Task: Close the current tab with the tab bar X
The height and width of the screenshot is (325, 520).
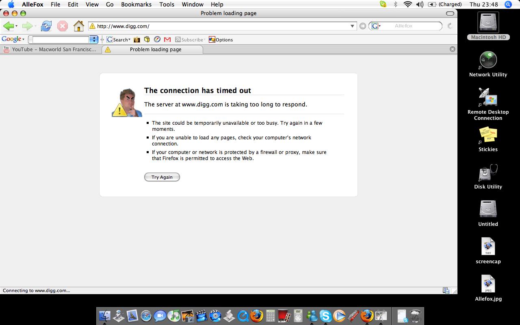Action: pos(452,49)
